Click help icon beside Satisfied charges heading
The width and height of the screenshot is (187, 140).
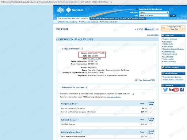coord(78,120)
